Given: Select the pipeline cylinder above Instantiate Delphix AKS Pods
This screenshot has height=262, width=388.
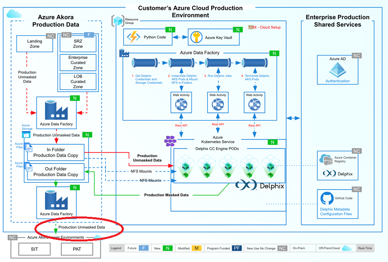Looking at the screenshot, I should (x=181, y=63).
